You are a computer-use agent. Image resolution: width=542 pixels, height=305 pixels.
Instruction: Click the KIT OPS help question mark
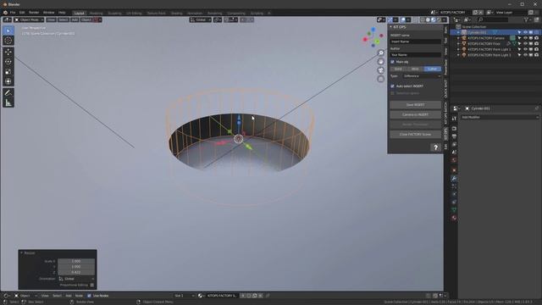point(435,147)
